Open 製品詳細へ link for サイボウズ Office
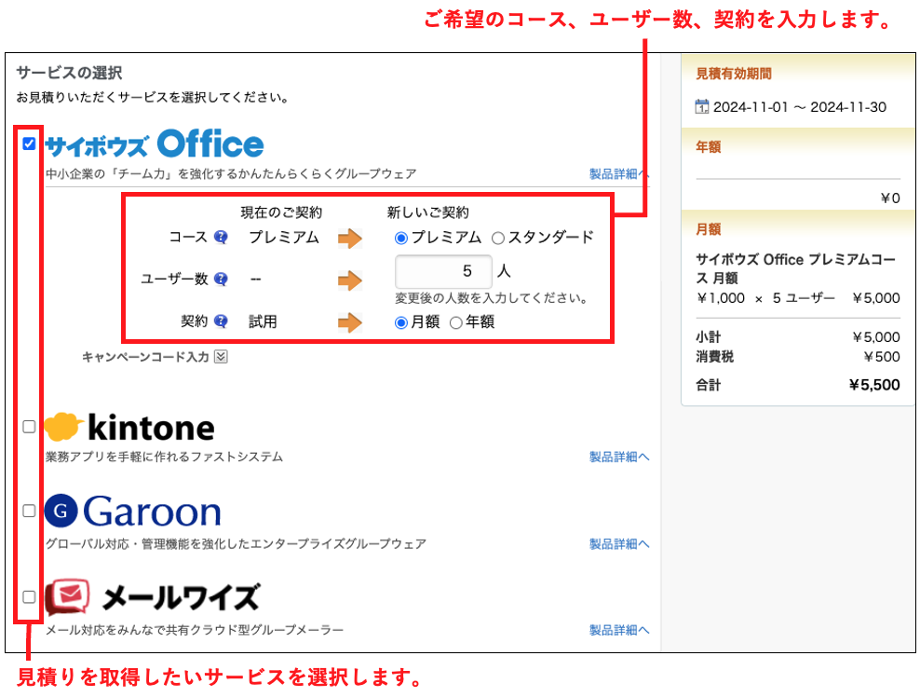This screenshot has width=920, height=697. point(619,174)
